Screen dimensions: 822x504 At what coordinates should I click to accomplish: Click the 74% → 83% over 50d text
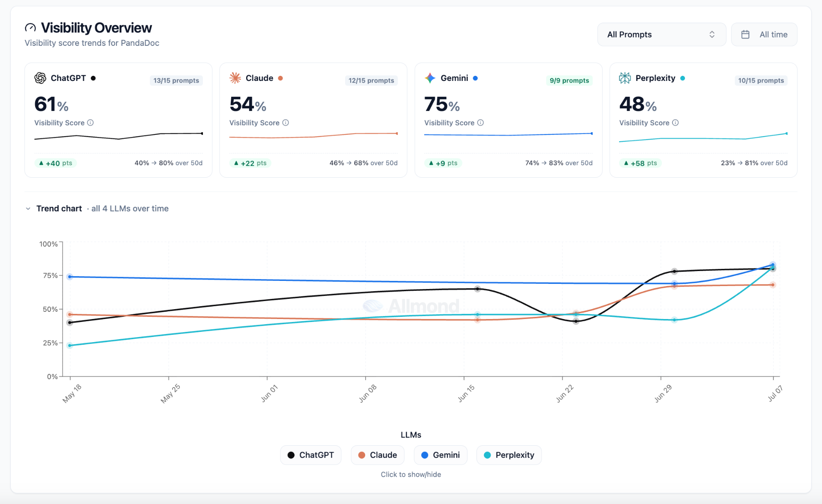559,163
